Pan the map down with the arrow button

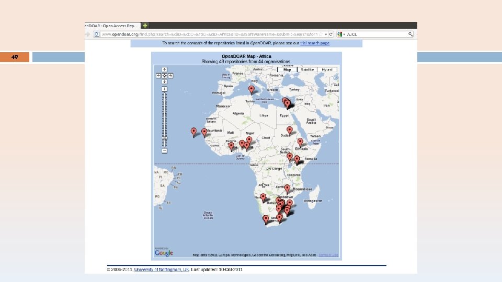(164, 81)
